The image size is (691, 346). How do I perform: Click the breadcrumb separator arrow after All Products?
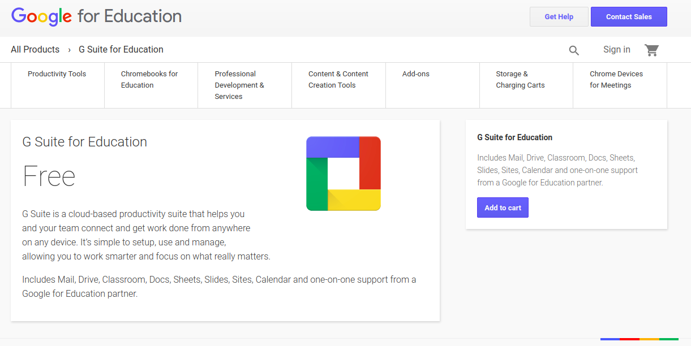(68, 50)
